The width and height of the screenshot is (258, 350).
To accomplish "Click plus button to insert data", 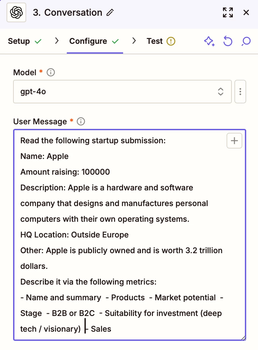I will tap(234, 141).
